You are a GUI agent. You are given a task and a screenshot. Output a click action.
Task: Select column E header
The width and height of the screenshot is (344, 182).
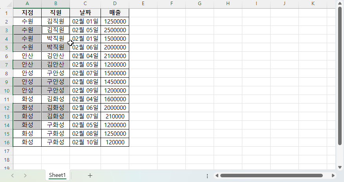point(143,4)
